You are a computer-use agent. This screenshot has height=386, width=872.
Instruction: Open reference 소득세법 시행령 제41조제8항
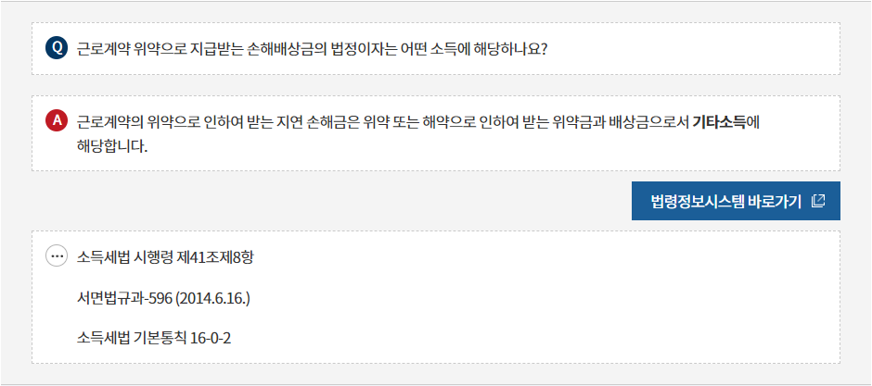click(165, 257)
